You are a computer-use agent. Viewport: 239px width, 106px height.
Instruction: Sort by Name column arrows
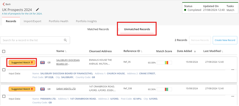click(65, 51)
